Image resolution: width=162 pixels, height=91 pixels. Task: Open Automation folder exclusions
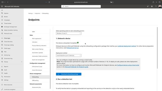tap(40, 56)
